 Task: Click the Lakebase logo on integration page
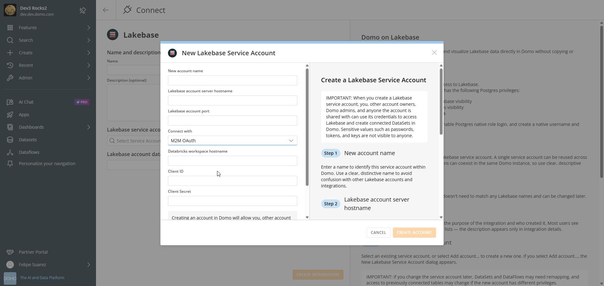[x=113, y=35]
